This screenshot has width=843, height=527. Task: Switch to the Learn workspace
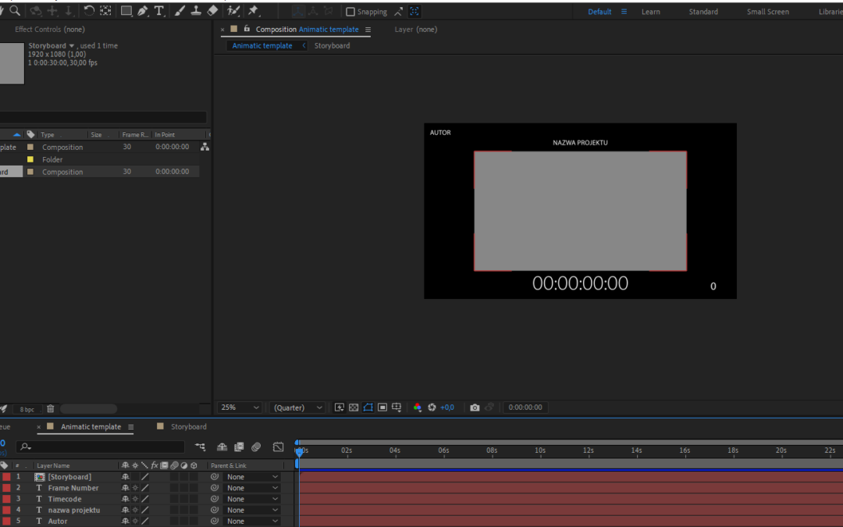(x=650, y=12)
